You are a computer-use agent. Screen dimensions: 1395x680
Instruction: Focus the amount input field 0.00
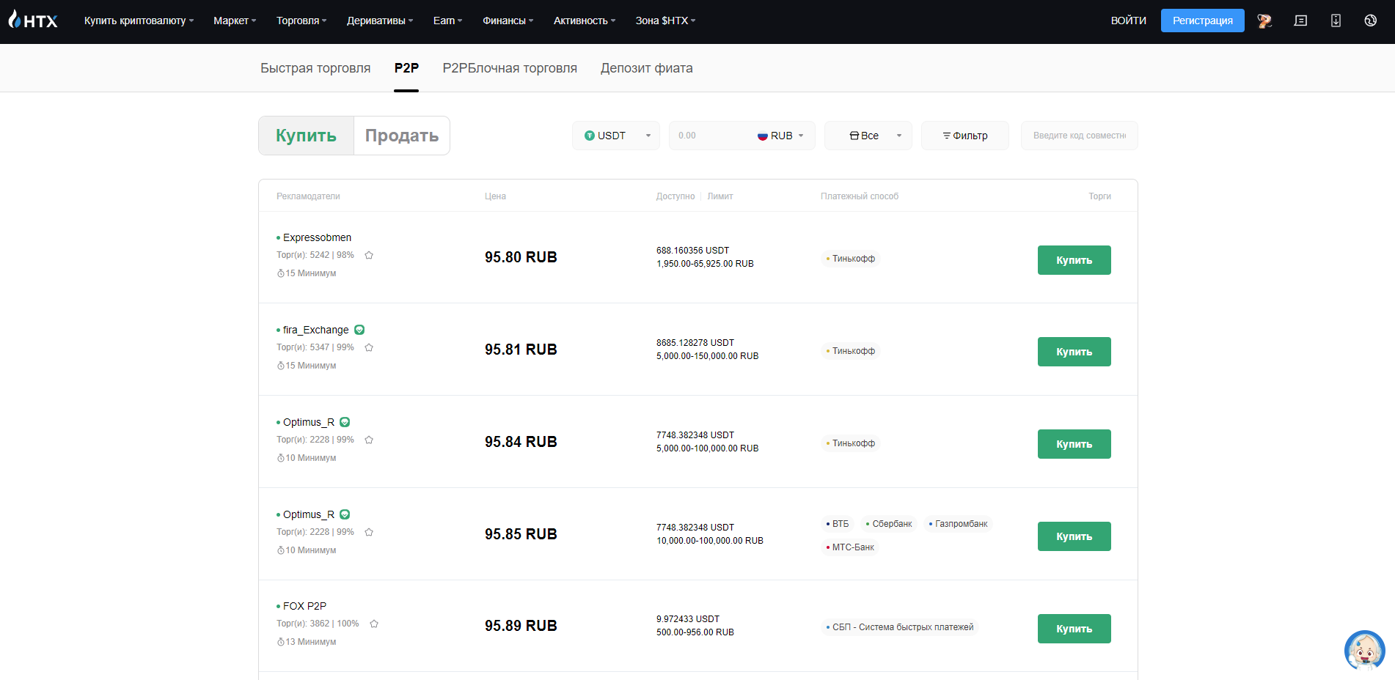click(x=710, y=136)
